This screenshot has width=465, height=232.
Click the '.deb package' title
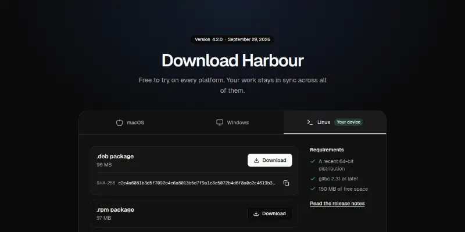click(115, 157)
